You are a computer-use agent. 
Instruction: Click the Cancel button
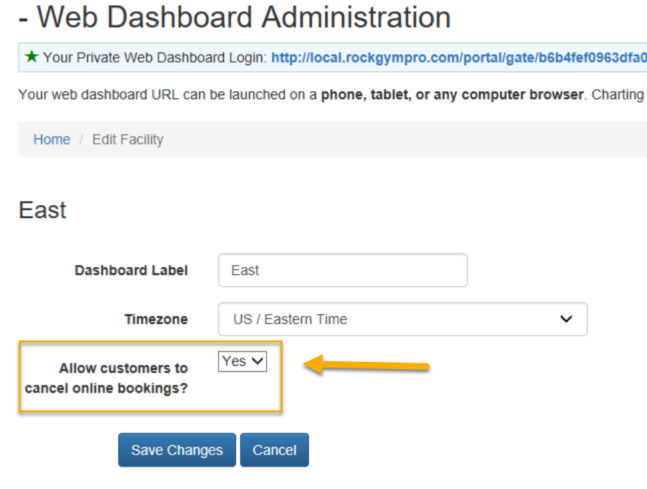coord(275,450)
